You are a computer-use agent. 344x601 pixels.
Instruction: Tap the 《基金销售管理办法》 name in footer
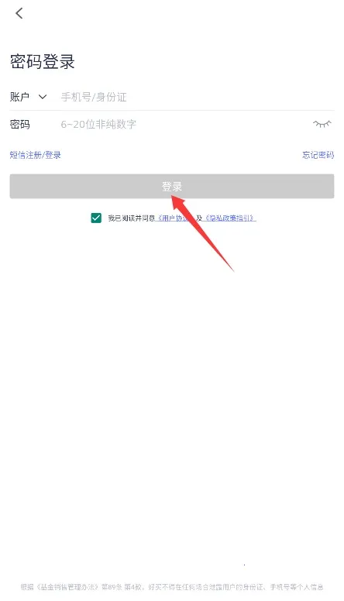coord(67,587)
